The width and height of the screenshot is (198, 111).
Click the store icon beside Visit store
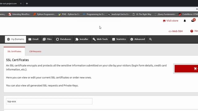164,21
